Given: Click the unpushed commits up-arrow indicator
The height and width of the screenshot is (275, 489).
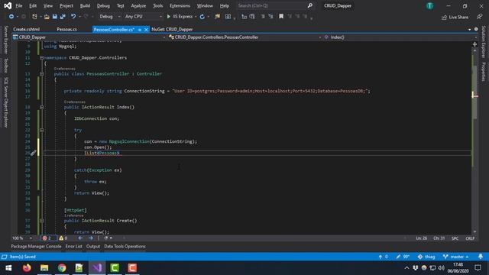Looking at the screenshot, I should tap(384, 257).
